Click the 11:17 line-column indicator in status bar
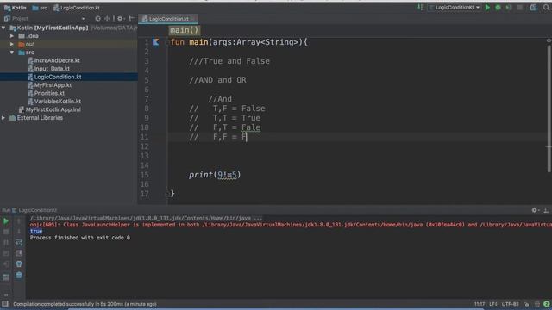 click(x=480, y=304)
